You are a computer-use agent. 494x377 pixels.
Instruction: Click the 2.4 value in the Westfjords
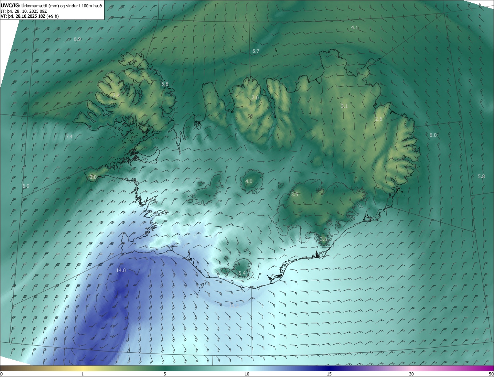tap(116, 95)
